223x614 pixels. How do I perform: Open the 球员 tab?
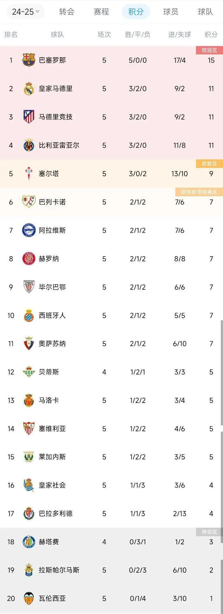[171, 12]
